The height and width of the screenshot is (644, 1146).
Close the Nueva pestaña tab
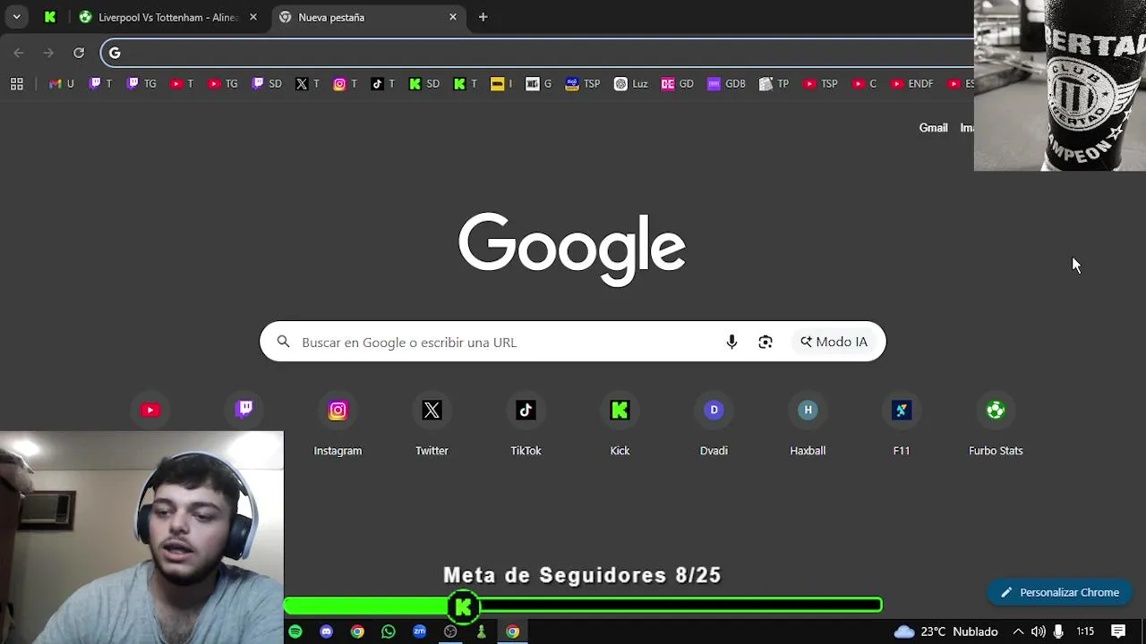(x=453, y=17)
